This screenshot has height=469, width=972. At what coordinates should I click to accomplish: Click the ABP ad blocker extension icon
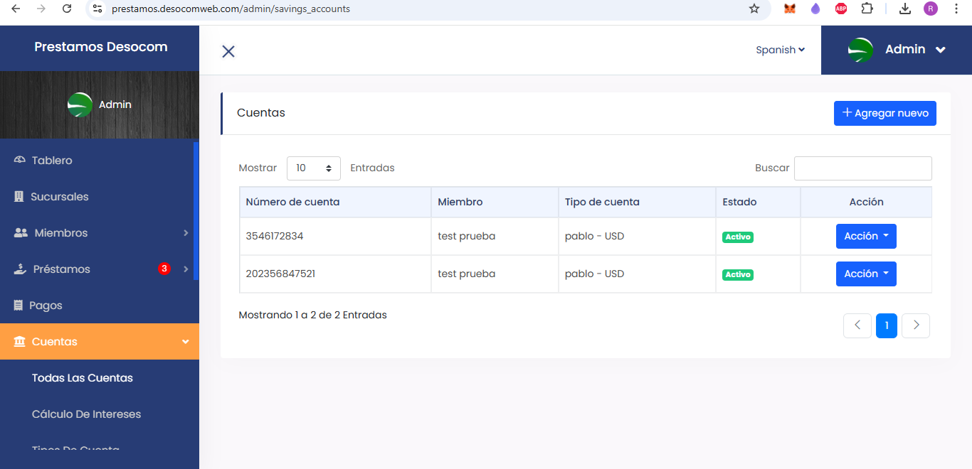(x=841, y=9)
